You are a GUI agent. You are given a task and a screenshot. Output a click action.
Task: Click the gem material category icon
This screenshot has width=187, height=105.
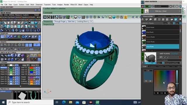(147, 20)
